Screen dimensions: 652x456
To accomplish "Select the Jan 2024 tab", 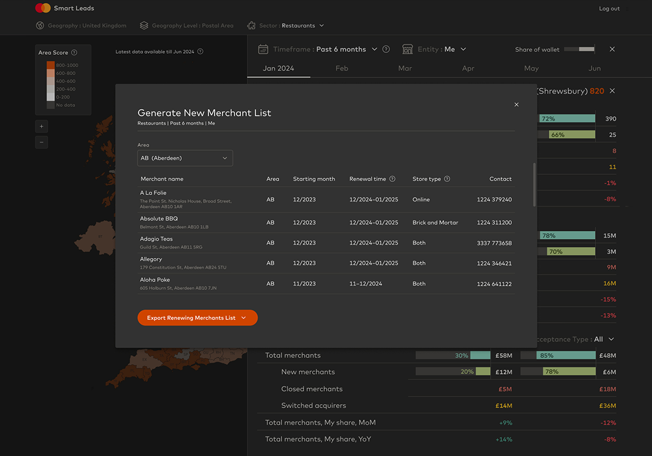I will [279, 68].
